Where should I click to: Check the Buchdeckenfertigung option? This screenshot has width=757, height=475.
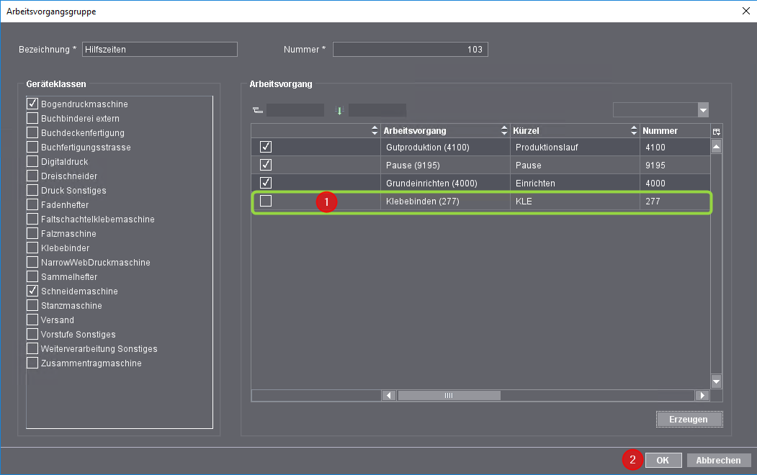pyautogui.click(x=32, y=132)
